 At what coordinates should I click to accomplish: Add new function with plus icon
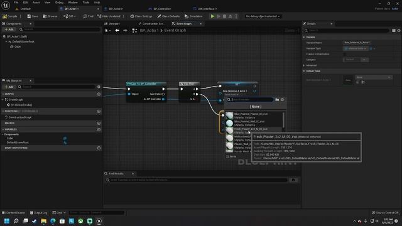(99, 111)
